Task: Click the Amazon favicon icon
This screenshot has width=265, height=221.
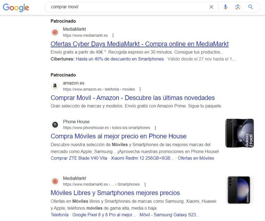Action: click(55, 86)
